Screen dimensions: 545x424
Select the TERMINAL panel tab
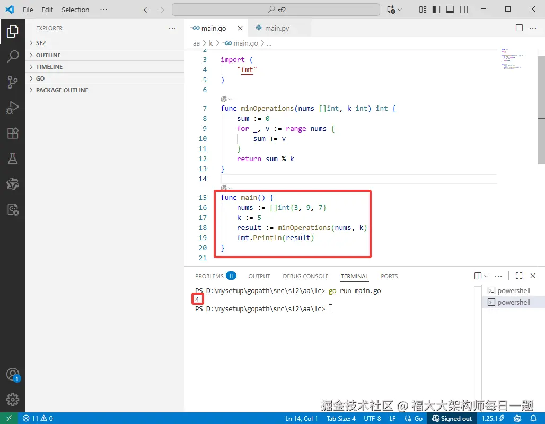coord(354,276)
